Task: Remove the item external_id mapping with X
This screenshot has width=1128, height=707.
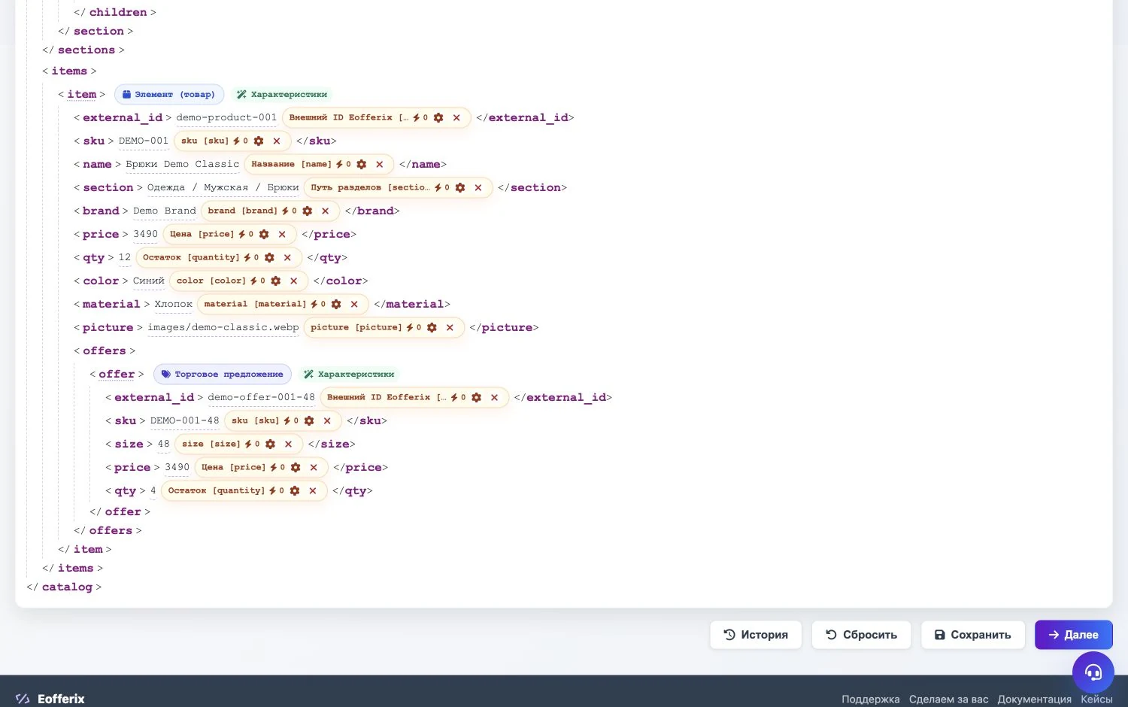Action: point(456,118)
